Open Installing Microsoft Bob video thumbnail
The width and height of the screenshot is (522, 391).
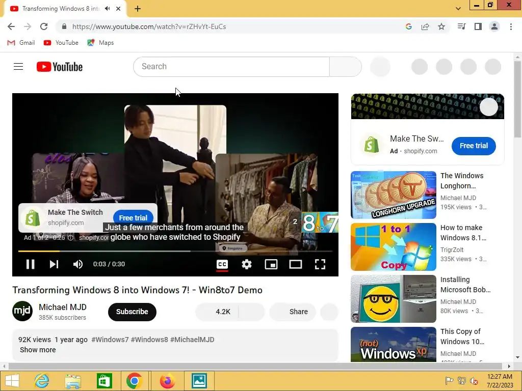[394, 298]
